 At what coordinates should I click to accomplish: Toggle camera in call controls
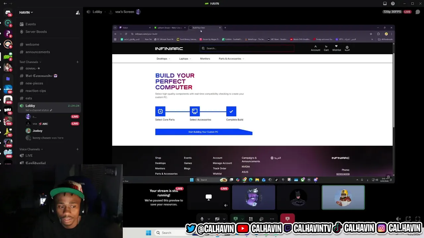217,219
